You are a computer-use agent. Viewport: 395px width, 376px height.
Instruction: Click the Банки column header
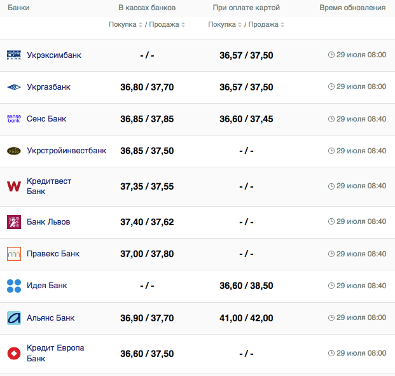[x=18, y=8]
